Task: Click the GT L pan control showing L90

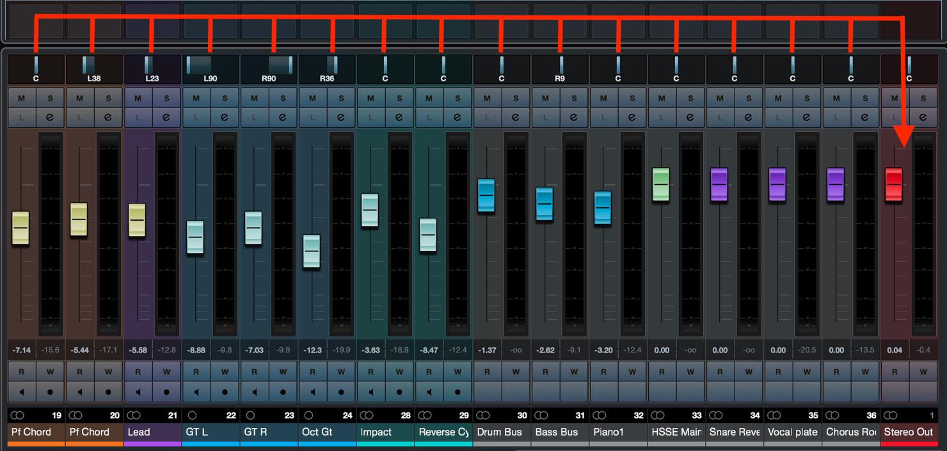Action: (211, 69)
